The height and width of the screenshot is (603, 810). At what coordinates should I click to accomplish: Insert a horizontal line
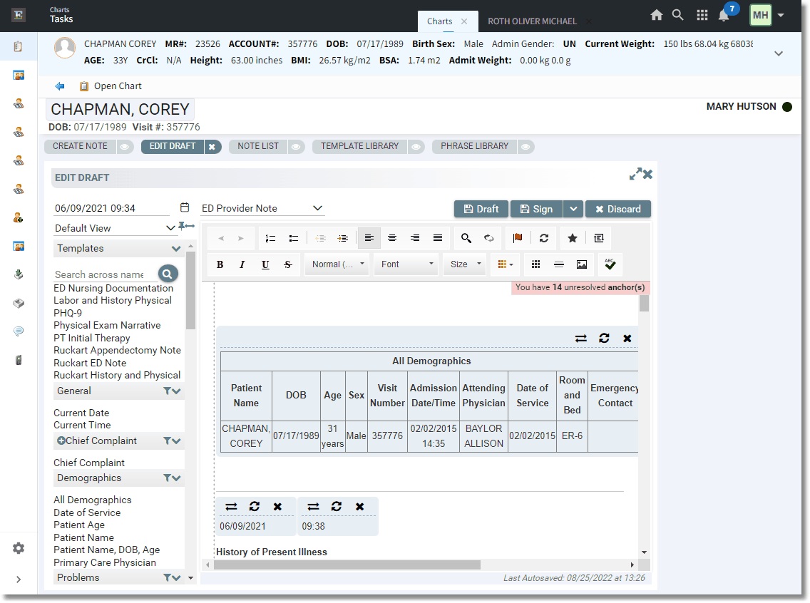558,264
